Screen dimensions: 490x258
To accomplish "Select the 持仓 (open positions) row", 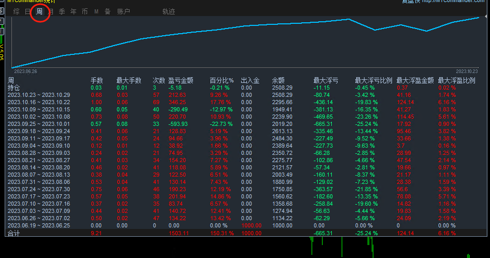I will point(13,88).
